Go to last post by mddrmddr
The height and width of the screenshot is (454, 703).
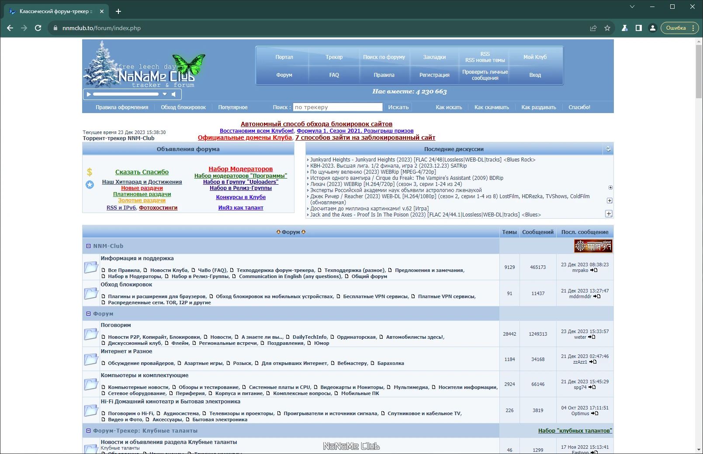[x=597, y=296]
